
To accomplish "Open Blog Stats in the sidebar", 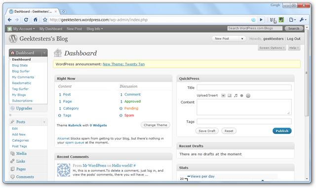I will (x=20, y=65).
